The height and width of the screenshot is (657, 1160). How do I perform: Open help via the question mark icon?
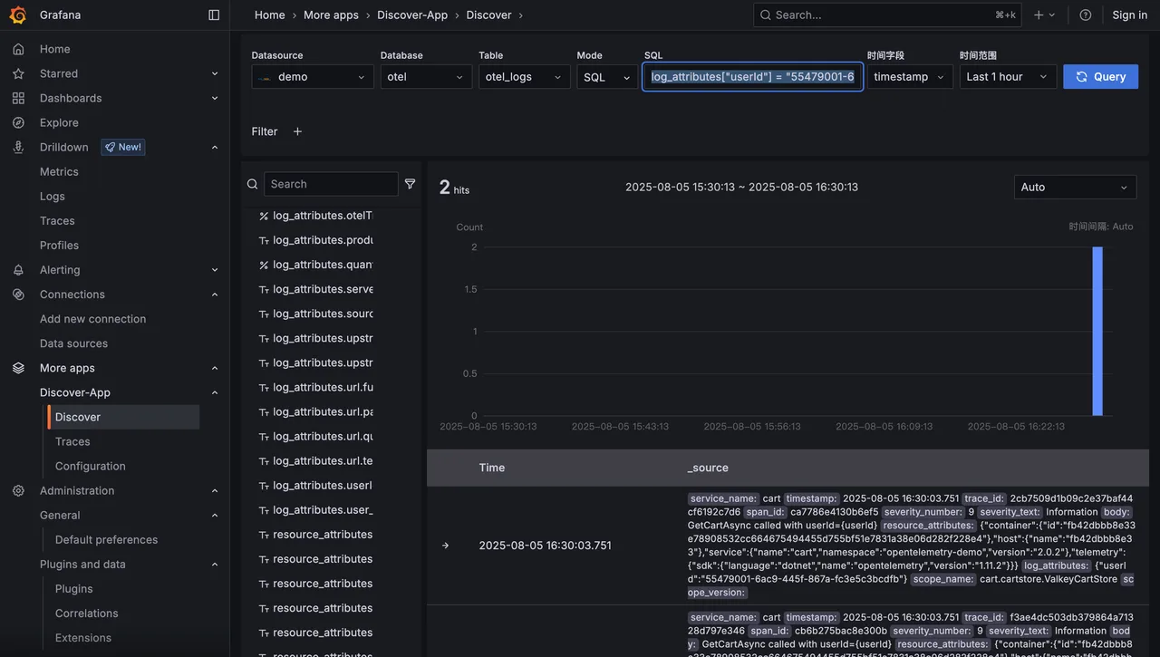pos(1085,14)
